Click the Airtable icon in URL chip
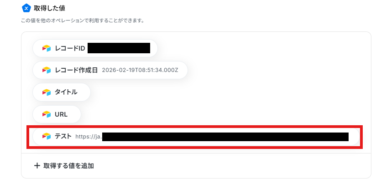This screenshot has height=189, width=381. tap(47, 114)
